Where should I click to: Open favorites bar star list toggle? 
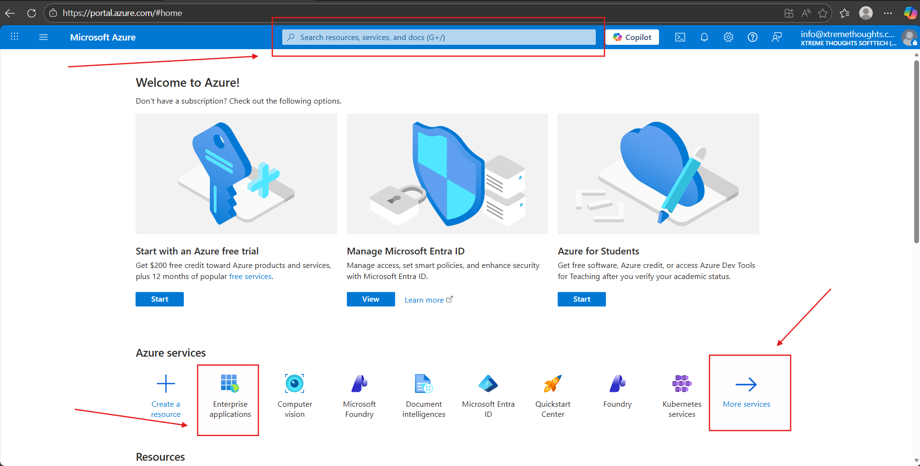845,13
